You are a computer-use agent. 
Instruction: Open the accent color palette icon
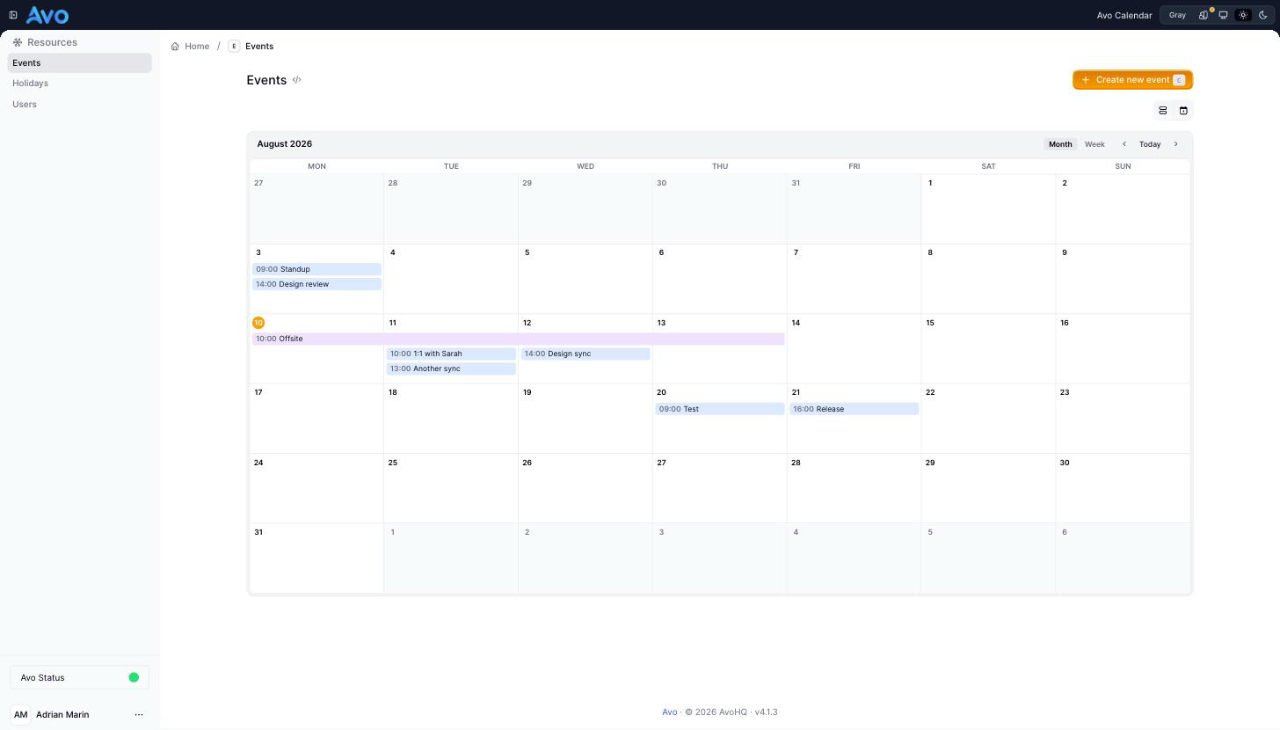pos(1204,15)
